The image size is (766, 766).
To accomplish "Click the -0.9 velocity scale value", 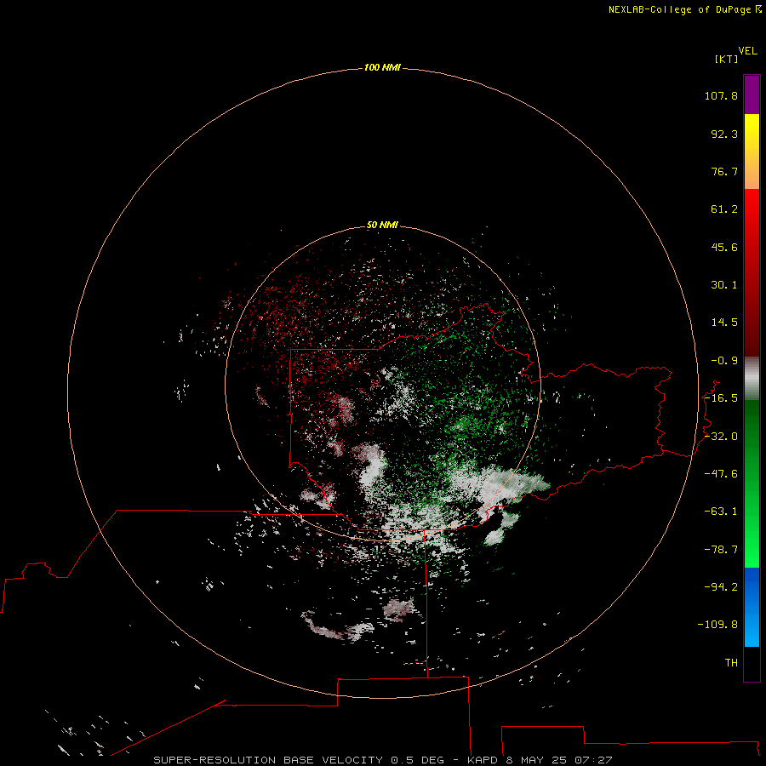I will click(x=724, y=361).
